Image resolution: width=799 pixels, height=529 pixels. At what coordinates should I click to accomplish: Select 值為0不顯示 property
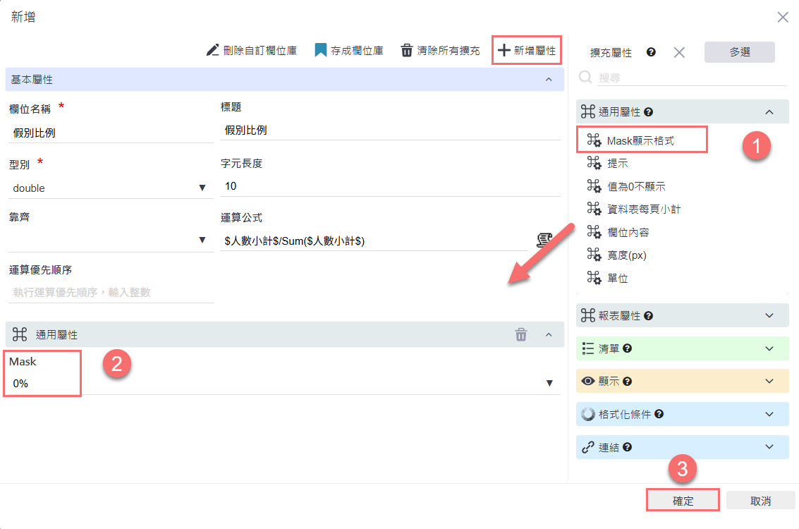click(x=636, y=186)
